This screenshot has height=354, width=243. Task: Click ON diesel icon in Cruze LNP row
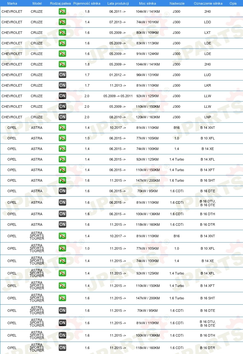click(62, 117)
